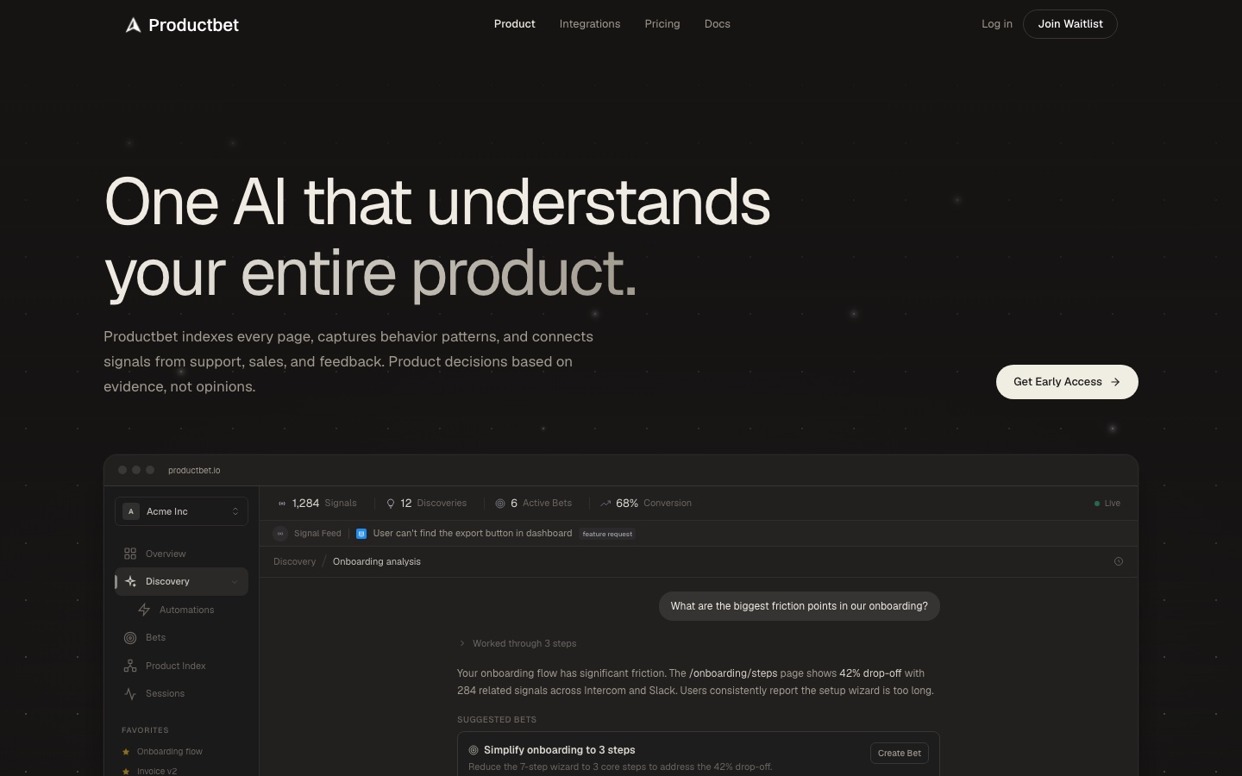
Task: Click the Signals waveform icon beside 1,284
Action: pyautogui.click(x=282, y=504)
